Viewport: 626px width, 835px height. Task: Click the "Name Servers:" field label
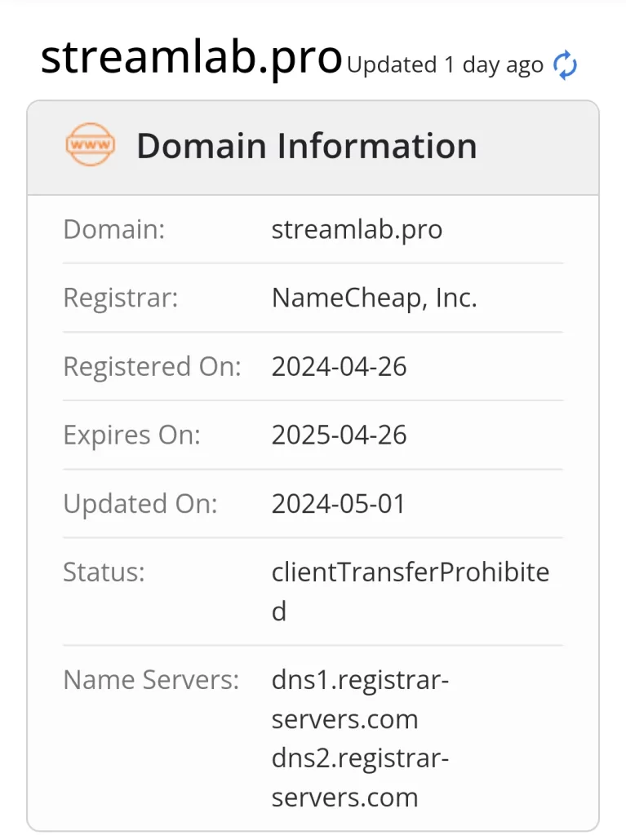[x=151, y=679]
